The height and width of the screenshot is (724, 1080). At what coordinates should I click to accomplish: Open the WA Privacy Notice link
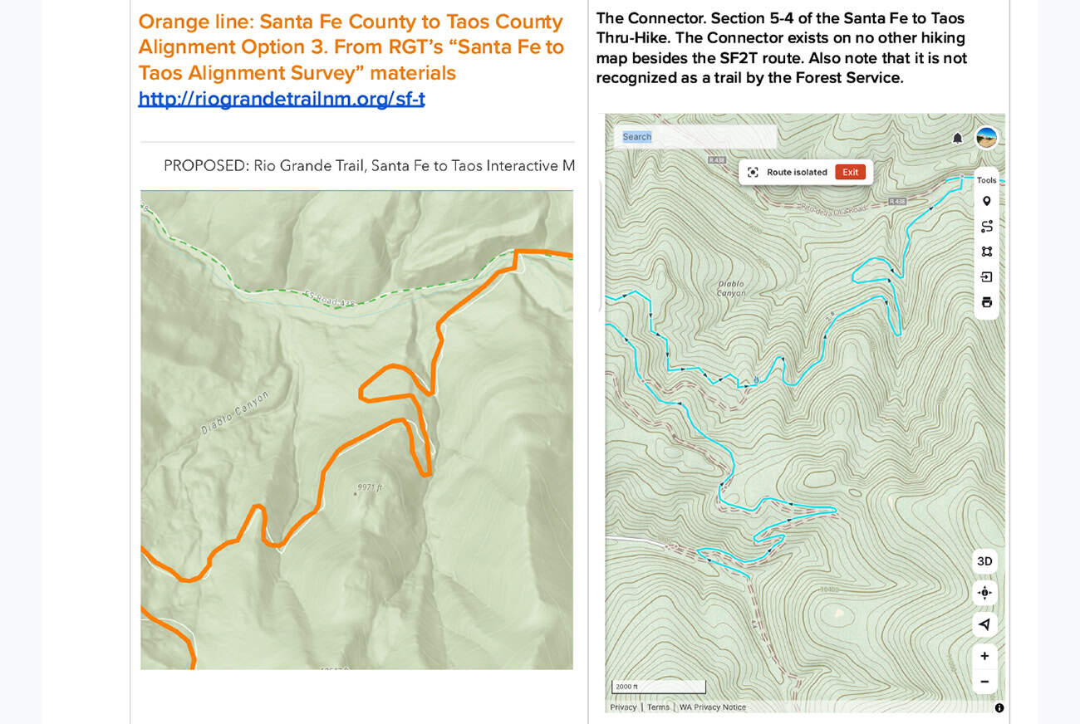[x=712, y=707]
